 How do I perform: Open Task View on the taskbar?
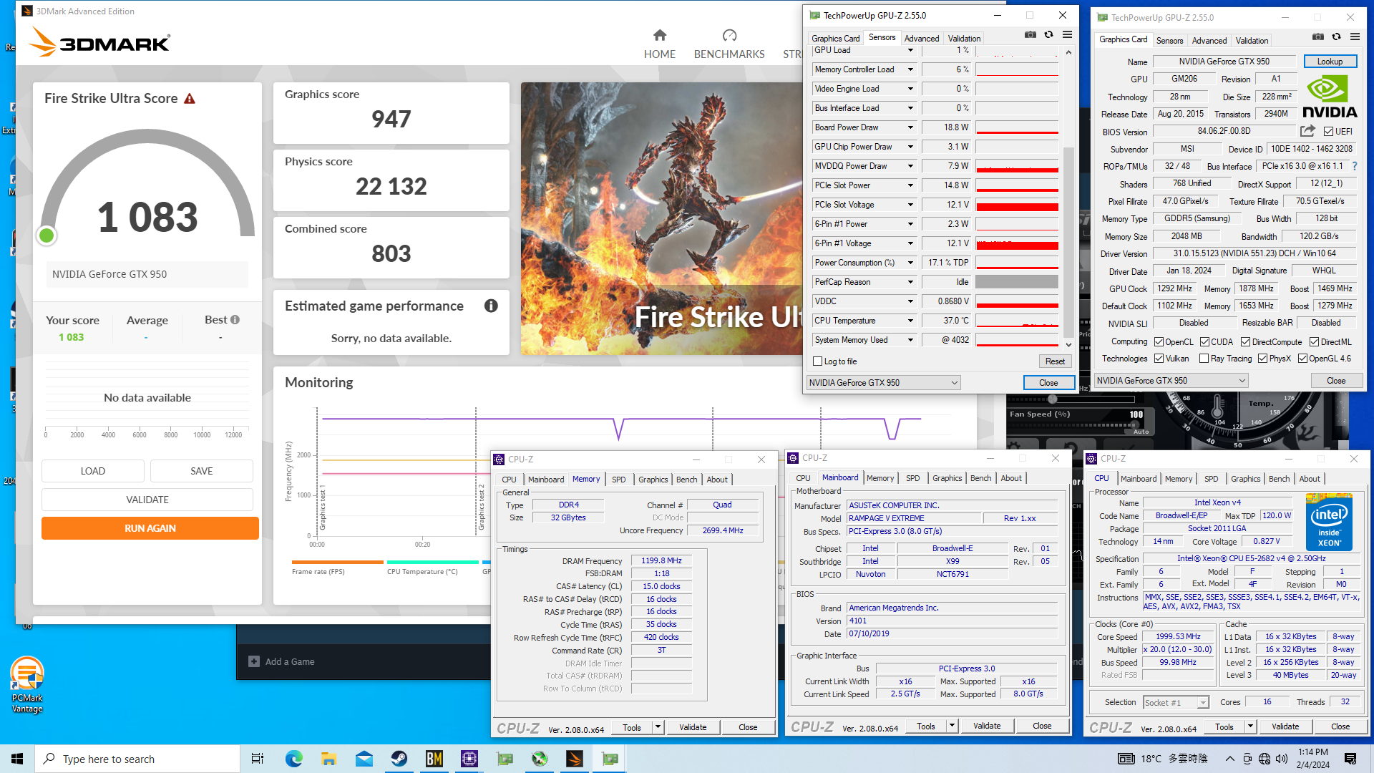click(x=258, y=759)
